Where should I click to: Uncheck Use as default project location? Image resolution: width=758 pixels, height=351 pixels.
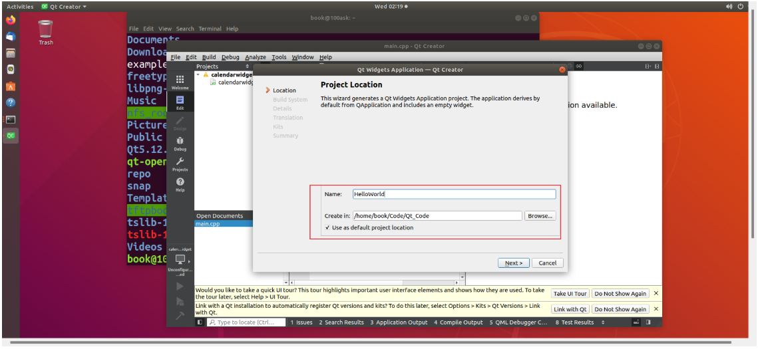coord(328,227)
